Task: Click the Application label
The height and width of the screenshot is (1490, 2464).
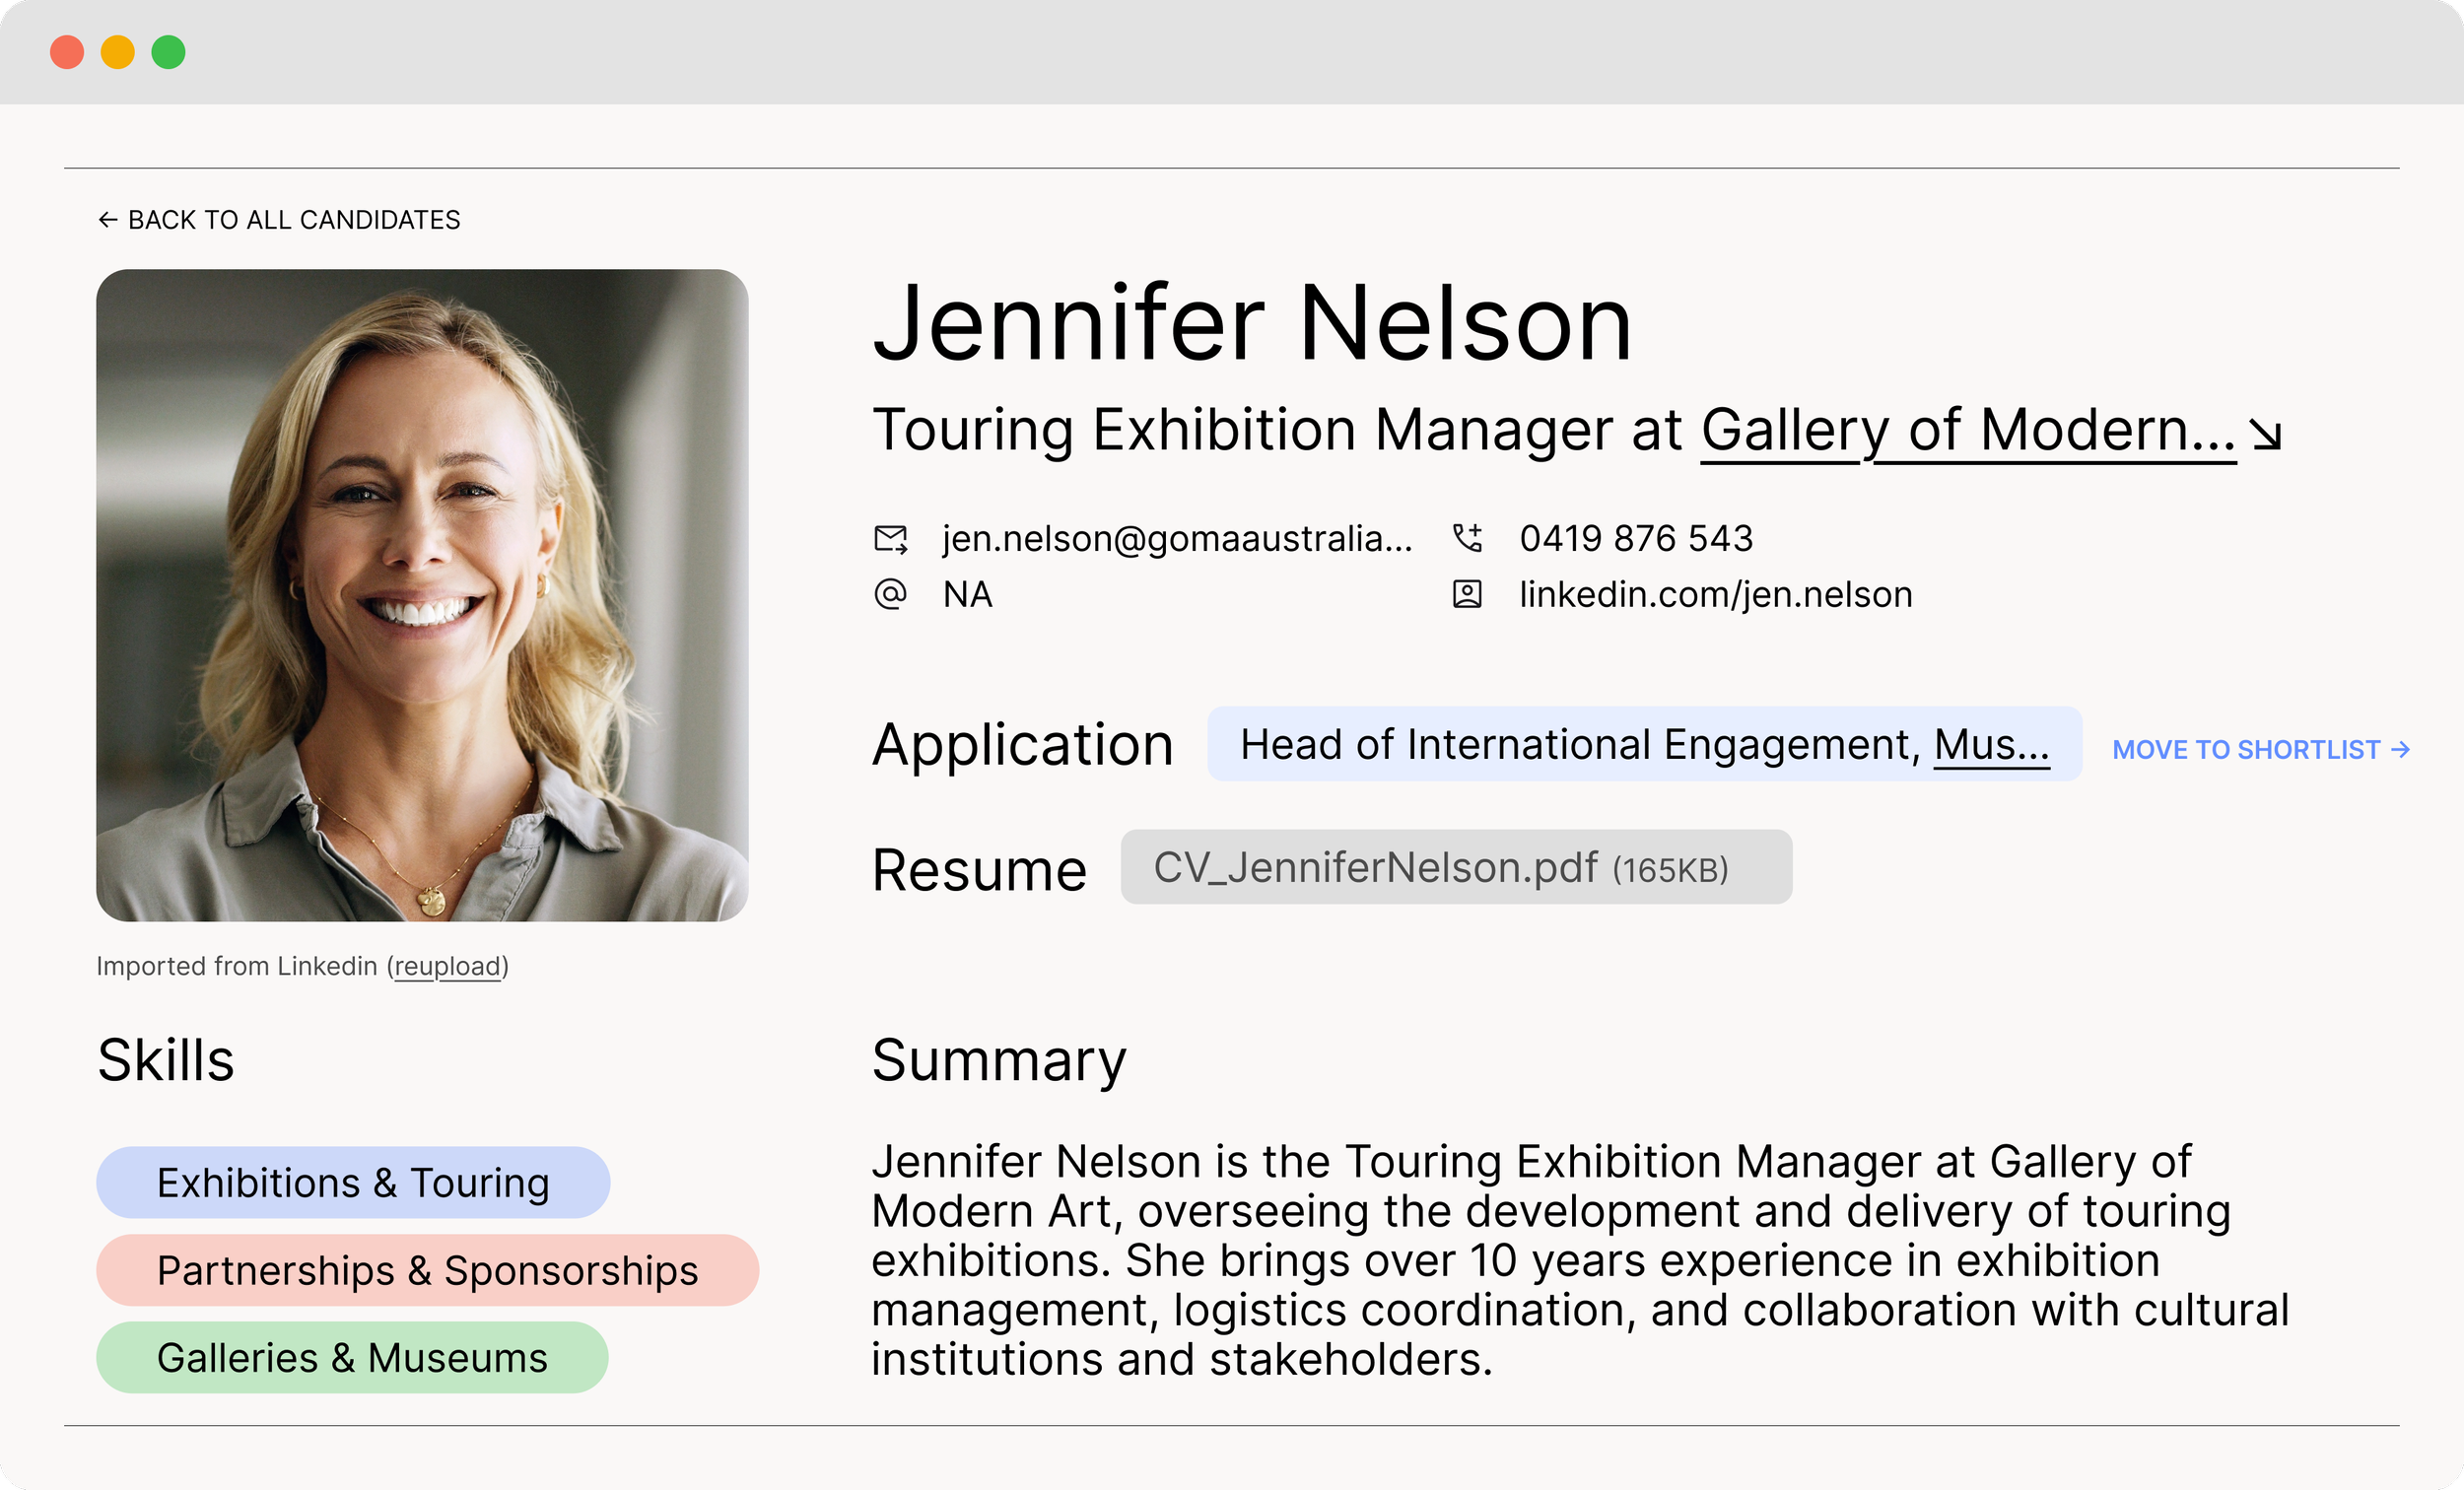Action: [1022, 745]
